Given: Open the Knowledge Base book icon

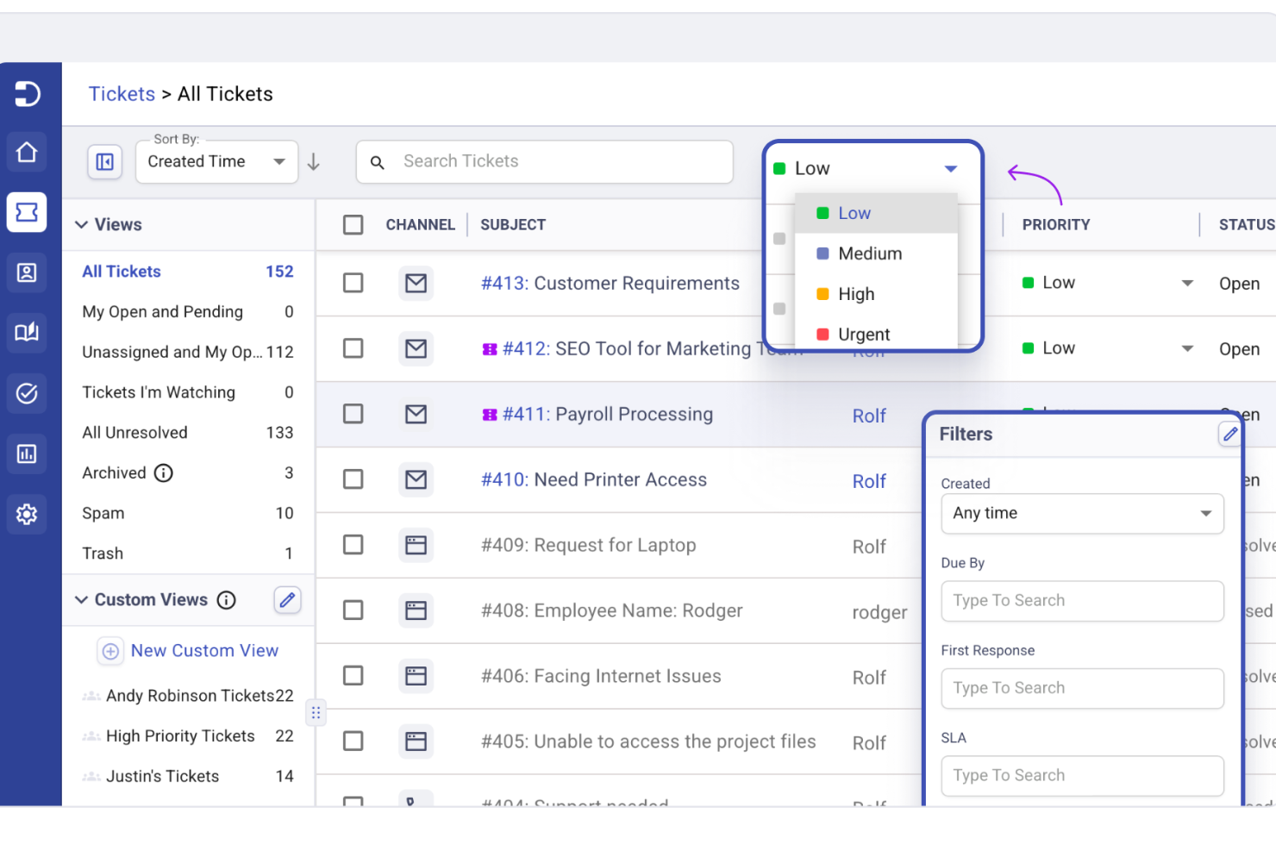Looking at the screenshot, I should tap(27, 333).
